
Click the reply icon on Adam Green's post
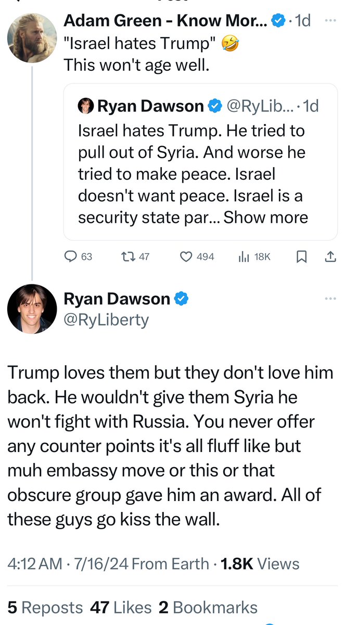tap(71, 257)
